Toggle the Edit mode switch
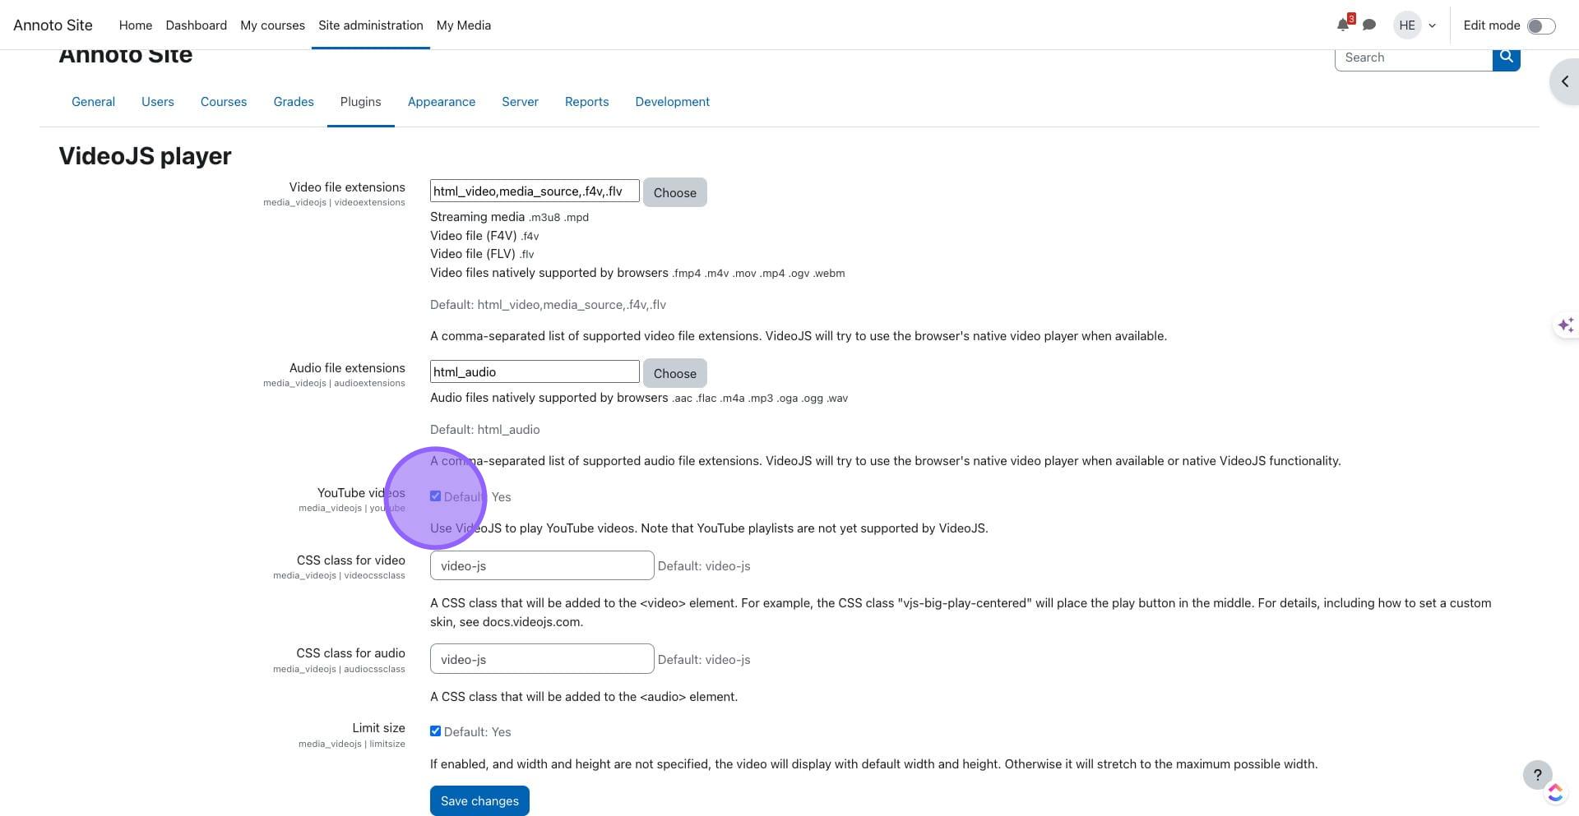Screen dimensions: 1579x816 click(x=1540, y=26)
